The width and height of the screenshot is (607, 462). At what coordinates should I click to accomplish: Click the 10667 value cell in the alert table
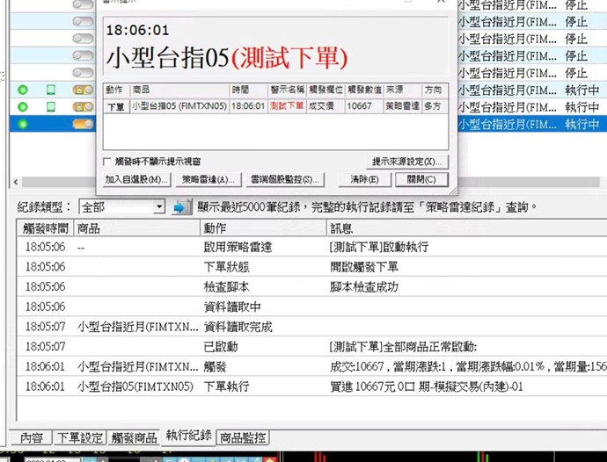(x=364, y=106)
